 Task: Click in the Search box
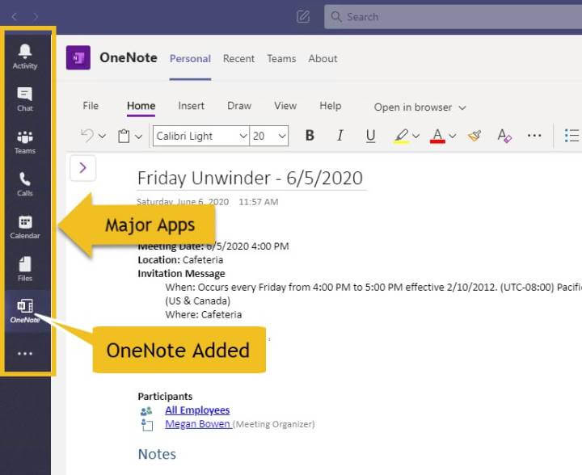coord(453,17)
